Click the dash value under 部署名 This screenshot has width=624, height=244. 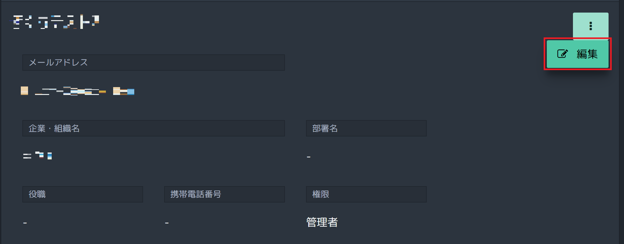(309, 157)
